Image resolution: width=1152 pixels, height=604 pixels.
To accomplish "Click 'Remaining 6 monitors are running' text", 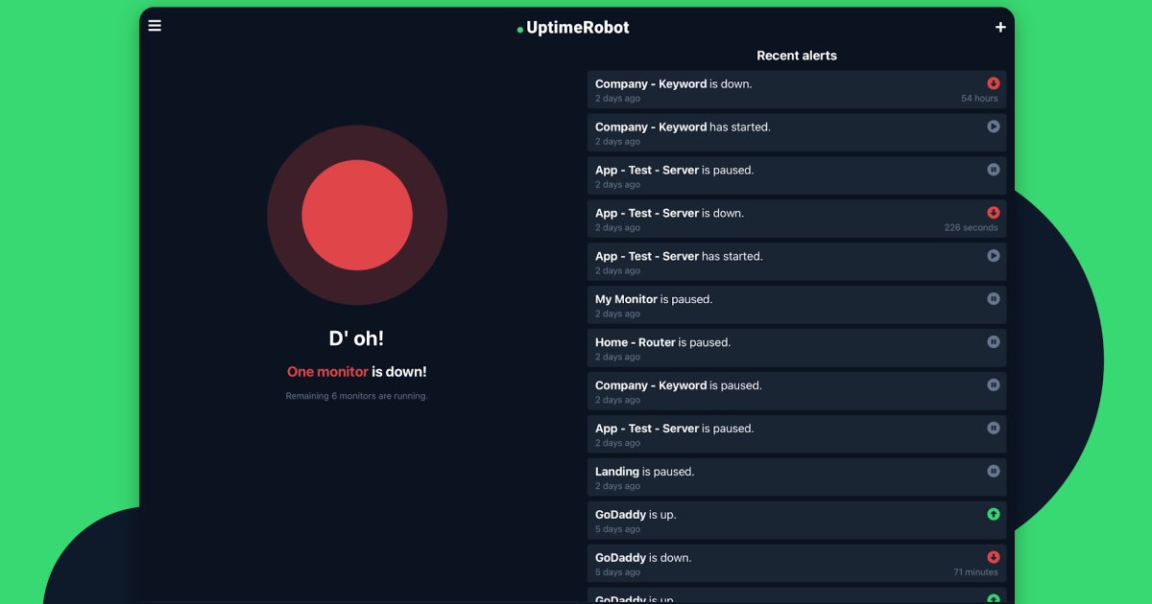I will (x=356, y=395).
